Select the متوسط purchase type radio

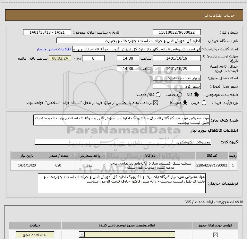185,103
